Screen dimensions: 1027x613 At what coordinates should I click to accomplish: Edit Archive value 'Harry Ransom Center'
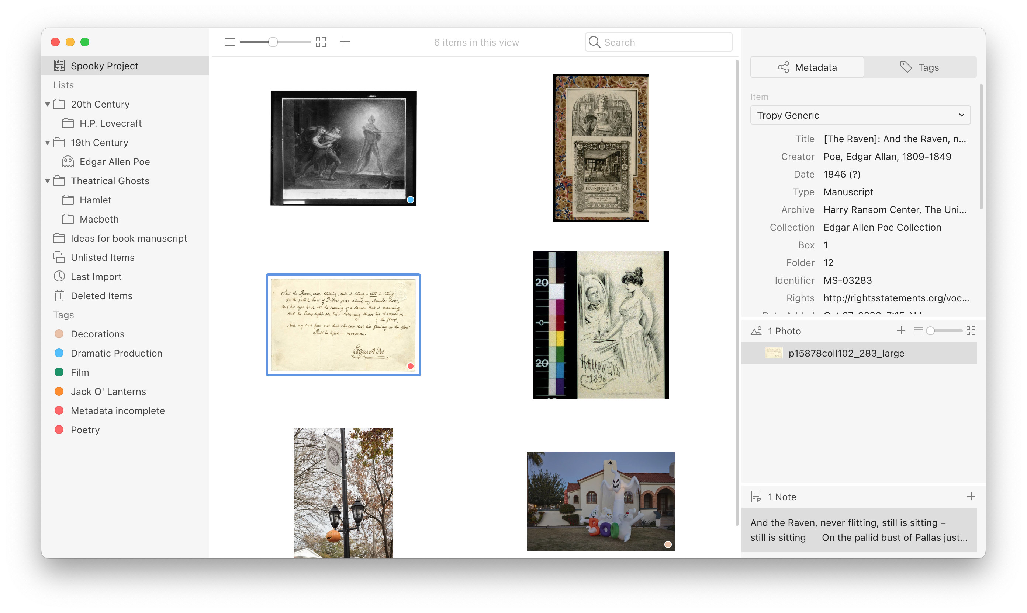(x=895, y=209)
